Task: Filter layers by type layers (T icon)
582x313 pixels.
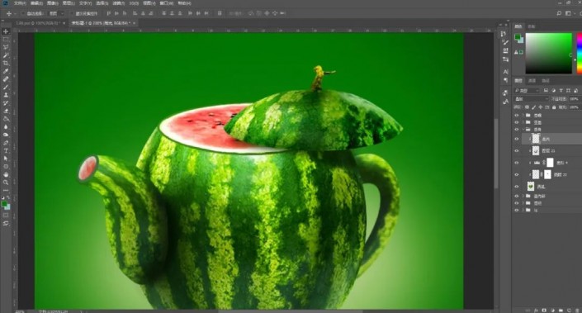Action: (561, 91)
